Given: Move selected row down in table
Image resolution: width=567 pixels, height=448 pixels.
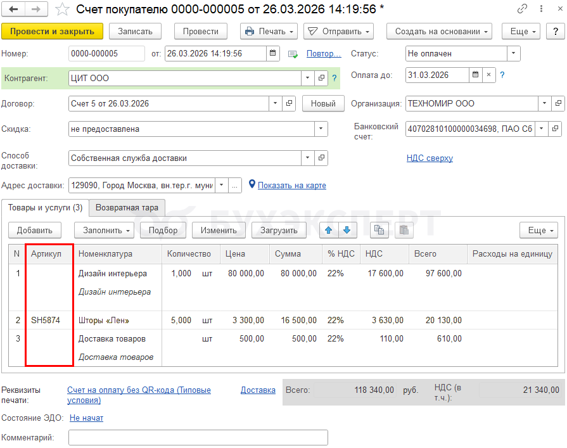Looking at the screenshot, I should tap(347, 230).
